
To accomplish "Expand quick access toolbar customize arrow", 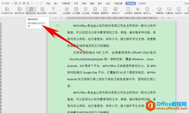I will 41,3.
